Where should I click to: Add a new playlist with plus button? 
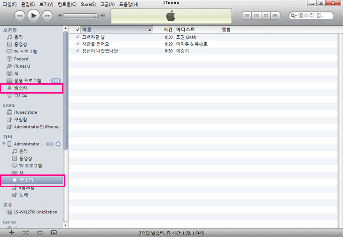pyautogui.click(x=12, y=233)
